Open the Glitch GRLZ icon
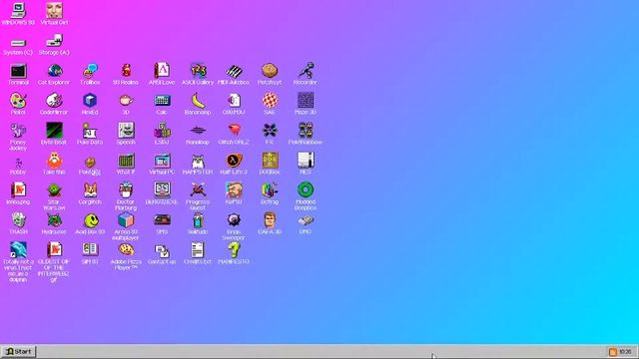This screenshot has width=639, height=359. (234, 131)
